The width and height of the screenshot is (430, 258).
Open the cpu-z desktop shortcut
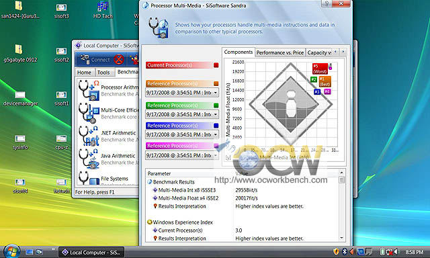click(x=61, y=142)
